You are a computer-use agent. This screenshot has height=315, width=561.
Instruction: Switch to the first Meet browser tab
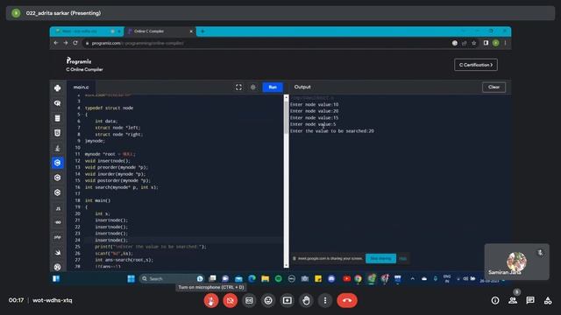tap(87, 31)
